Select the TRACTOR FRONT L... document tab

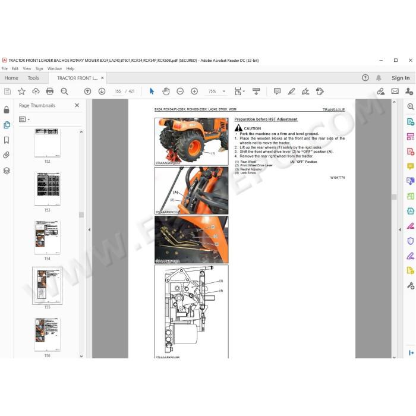[77, 78]
